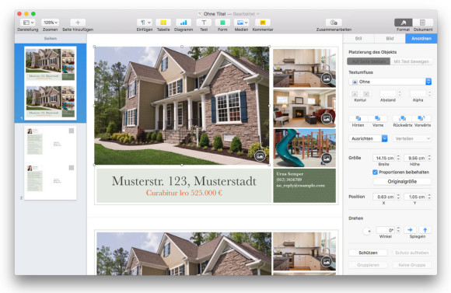Switch to the Stil tab
Viewport: 451px width, 293px height.
358,39
